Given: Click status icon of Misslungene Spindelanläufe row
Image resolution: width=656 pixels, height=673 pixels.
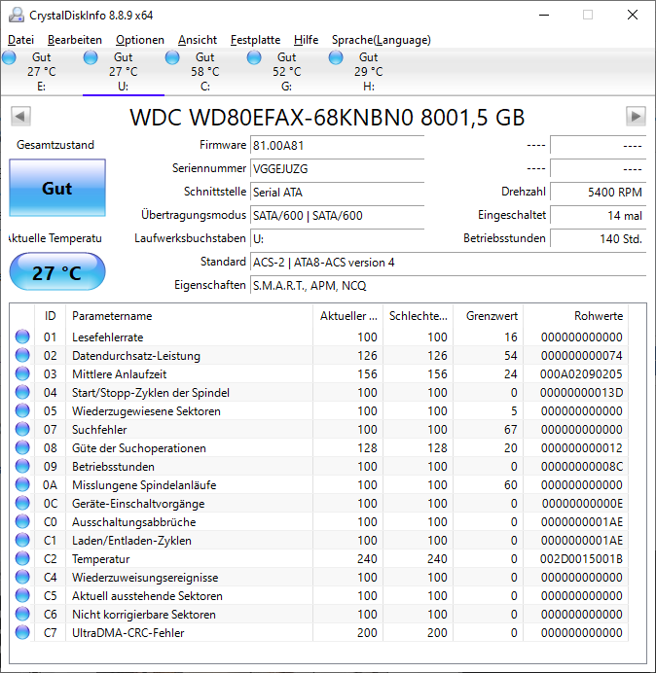Looking at the screenshot, I should pos(22,484).
